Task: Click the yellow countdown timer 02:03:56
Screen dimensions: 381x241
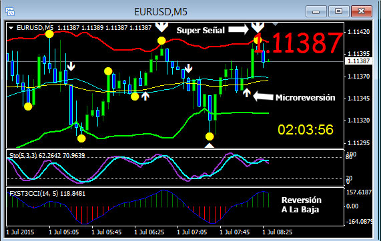Action: point(306,129)
